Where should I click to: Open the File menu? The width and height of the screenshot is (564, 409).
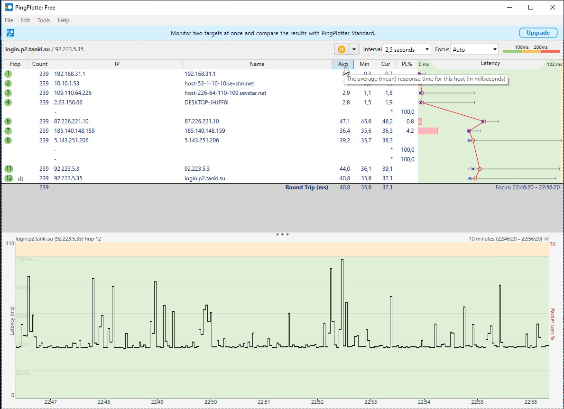coord(9,20)
